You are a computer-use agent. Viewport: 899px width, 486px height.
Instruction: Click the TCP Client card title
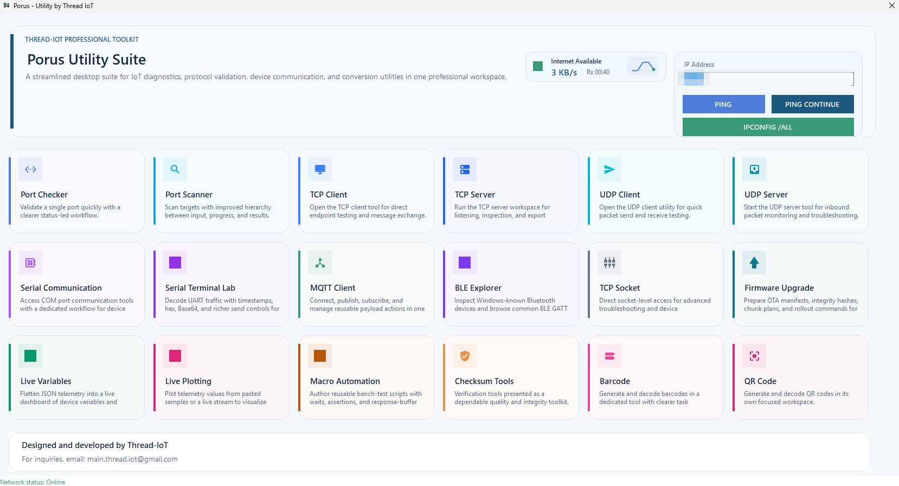329,195
